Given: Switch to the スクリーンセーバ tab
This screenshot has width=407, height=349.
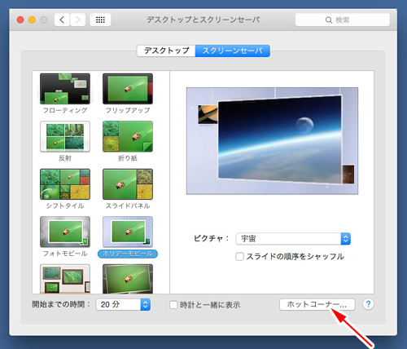Looking at the screenshot, I should point(233,51).
